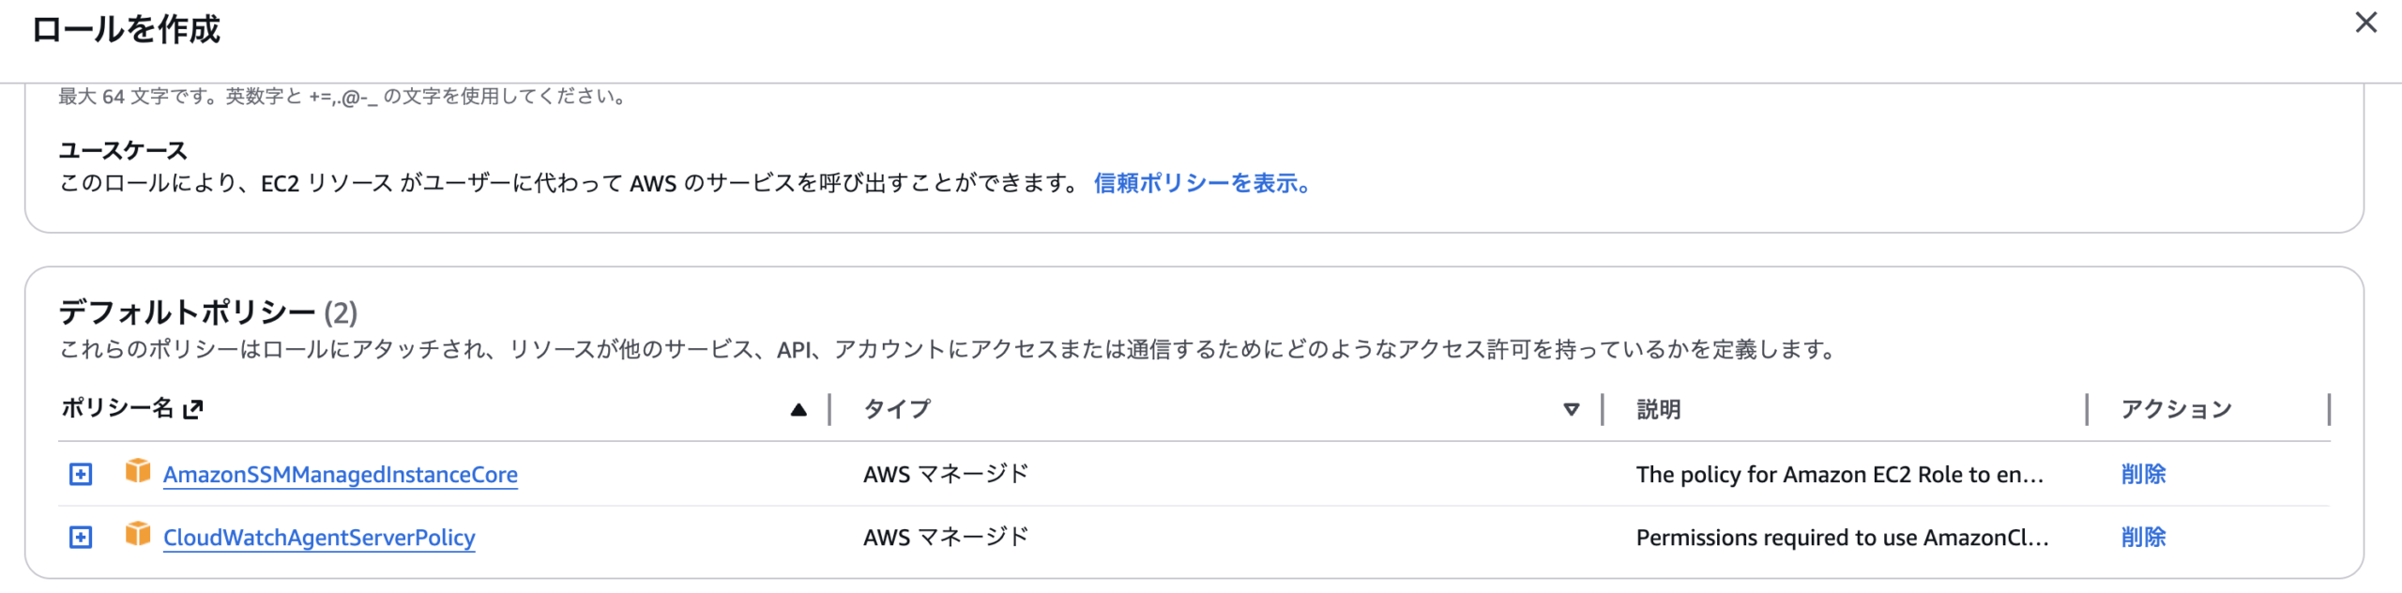The height and width of the screenshot is (593, 2402).
Task: Click the ポリシー名 ascending sort arrow
Action: [x=798, y=409]
